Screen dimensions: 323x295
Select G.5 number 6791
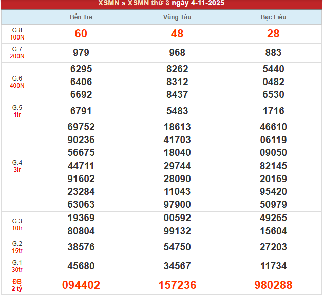(81, 111)
